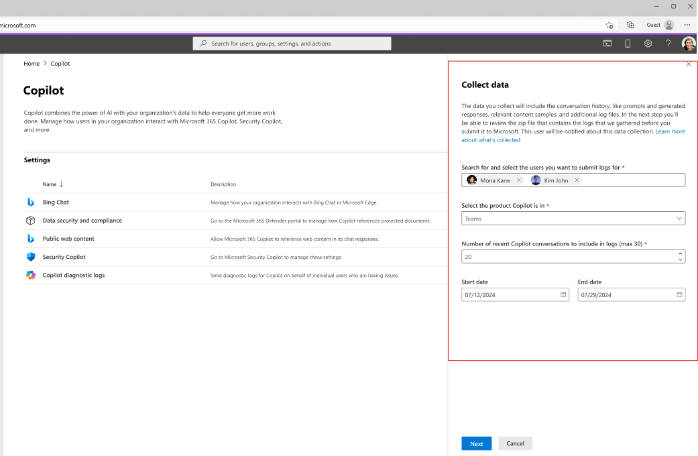Viewport: 698px width, 456px height.
Task: Click the Data security and compliance icon
Action: click(31, 221)
